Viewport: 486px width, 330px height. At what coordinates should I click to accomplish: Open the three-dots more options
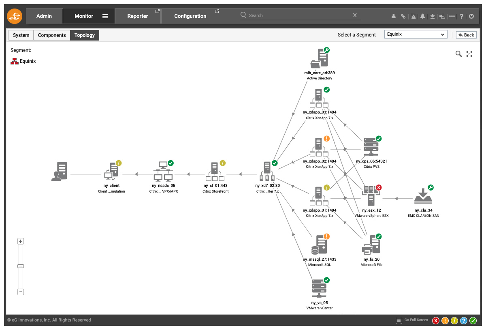coord(452,16)
